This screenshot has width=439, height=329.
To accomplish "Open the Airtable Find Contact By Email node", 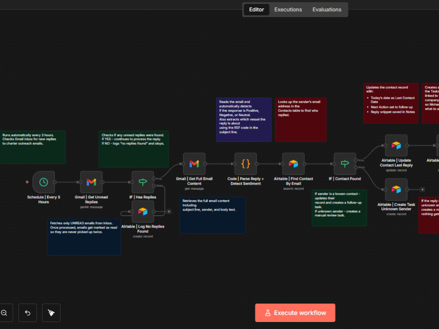I will pos(293,164).
